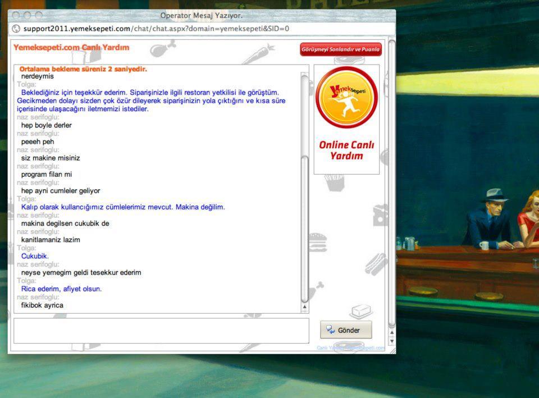The image size is (539, 398).
Task: Click the message 'nerdeymis'
Action: tap(38, 76)
